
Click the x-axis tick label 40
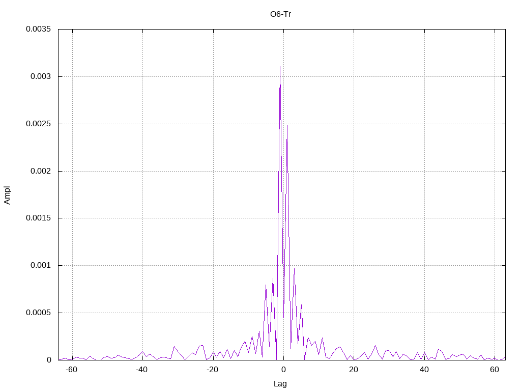point(424,370)
